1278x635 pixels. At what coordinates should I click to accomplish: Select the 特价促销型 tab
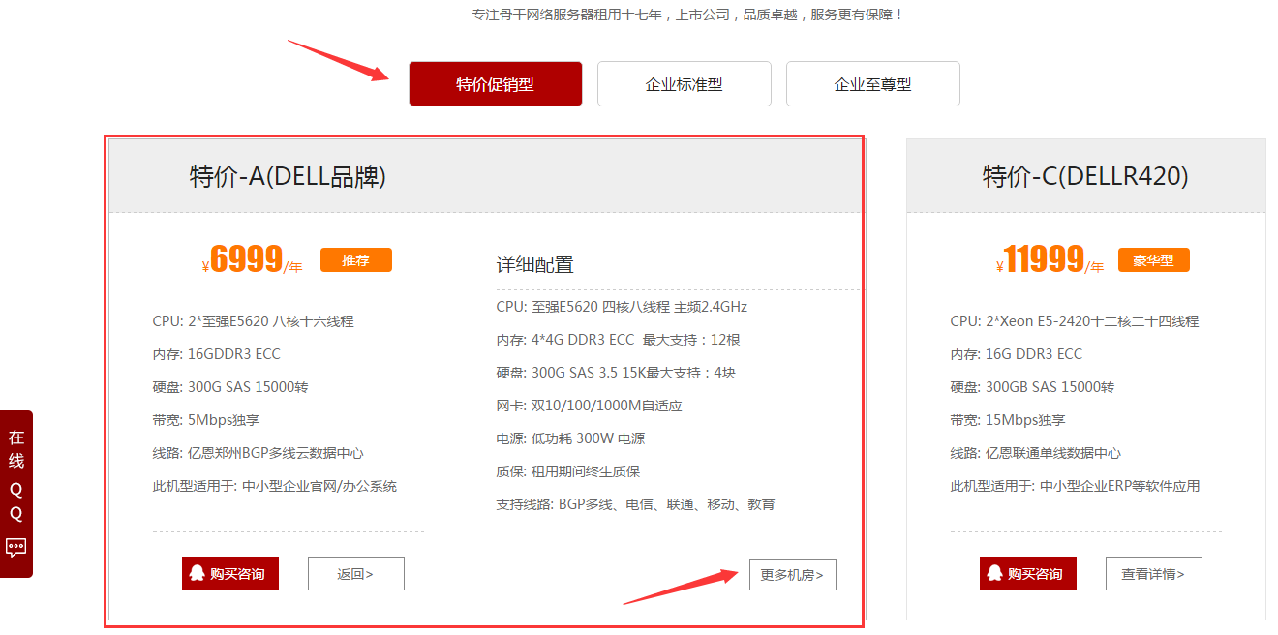(x=495, y=84)
